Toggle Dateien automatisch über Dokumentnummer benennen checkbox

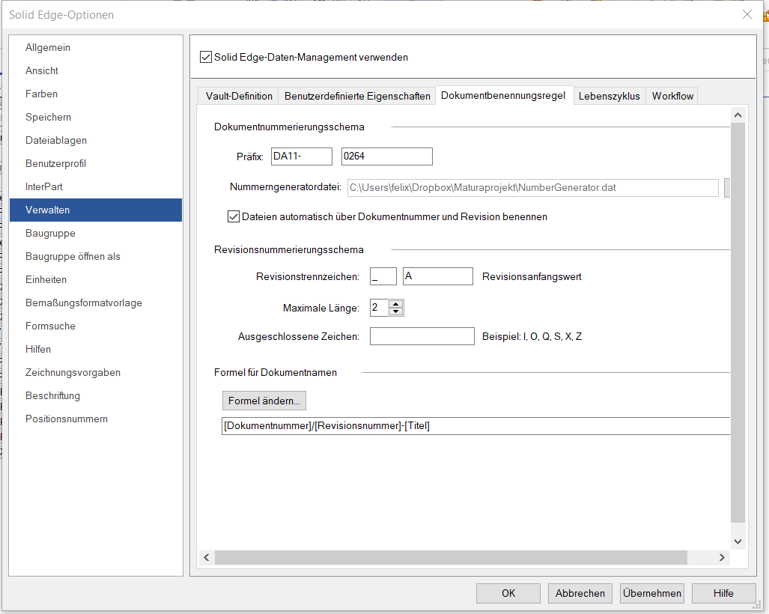coord(234,216)
